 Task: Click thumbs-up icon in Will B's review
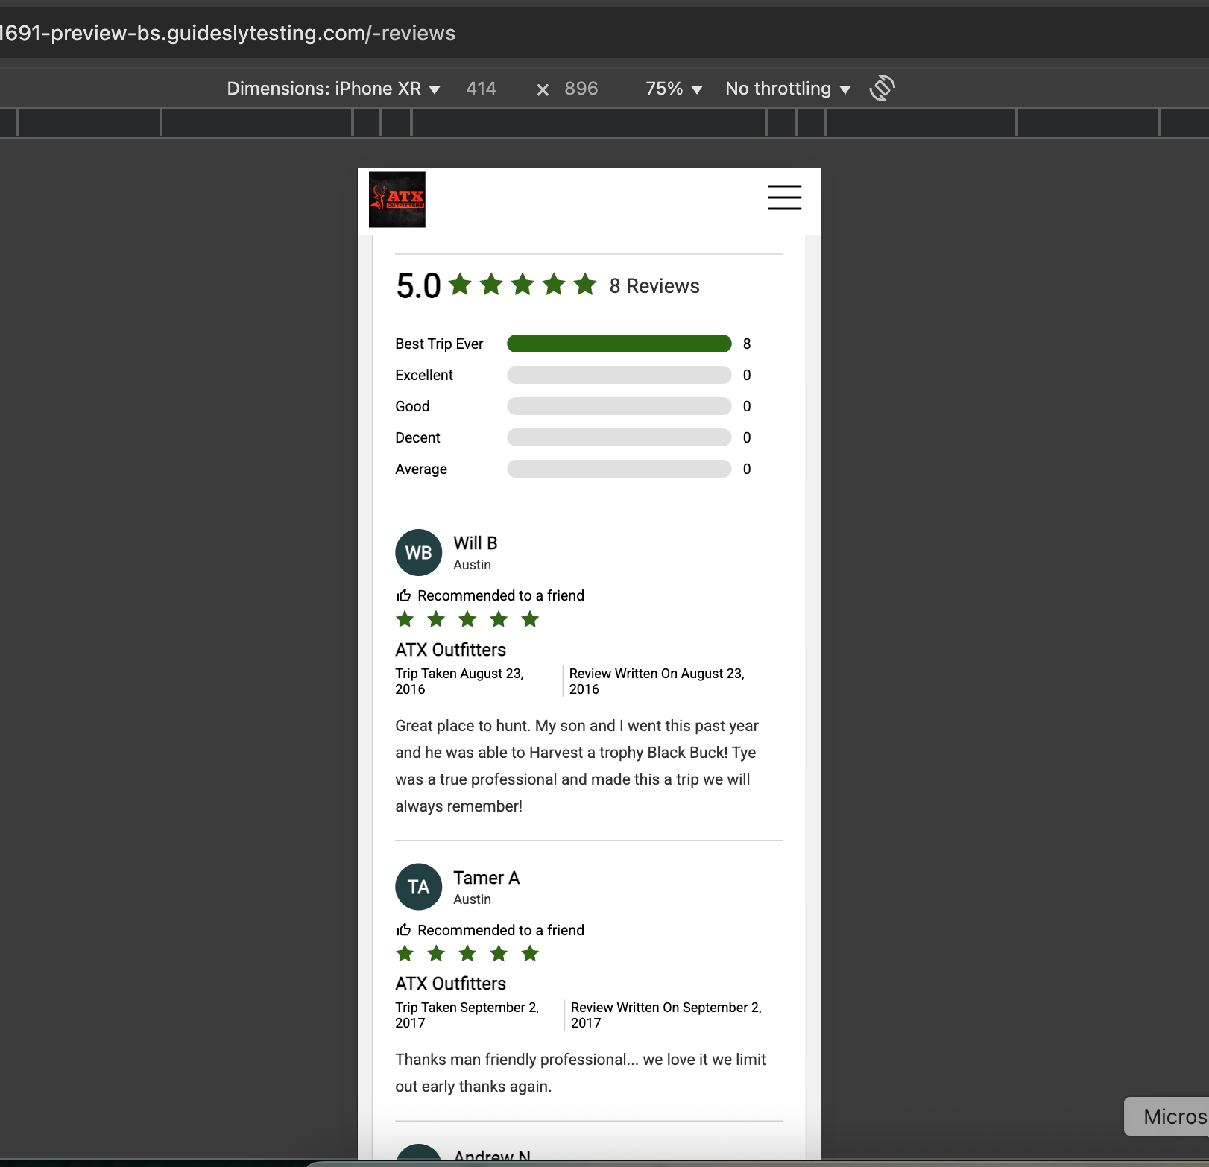point(403,595)
